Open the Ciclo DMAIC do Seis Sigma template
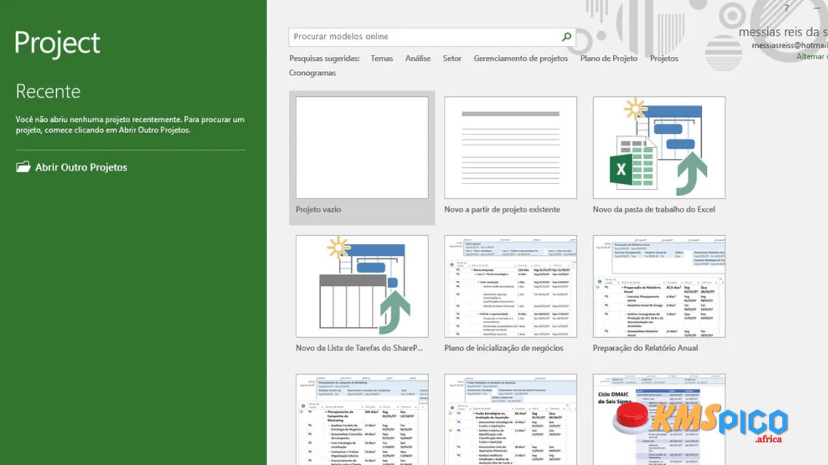 pyautogui.click(x=659, y=419)
